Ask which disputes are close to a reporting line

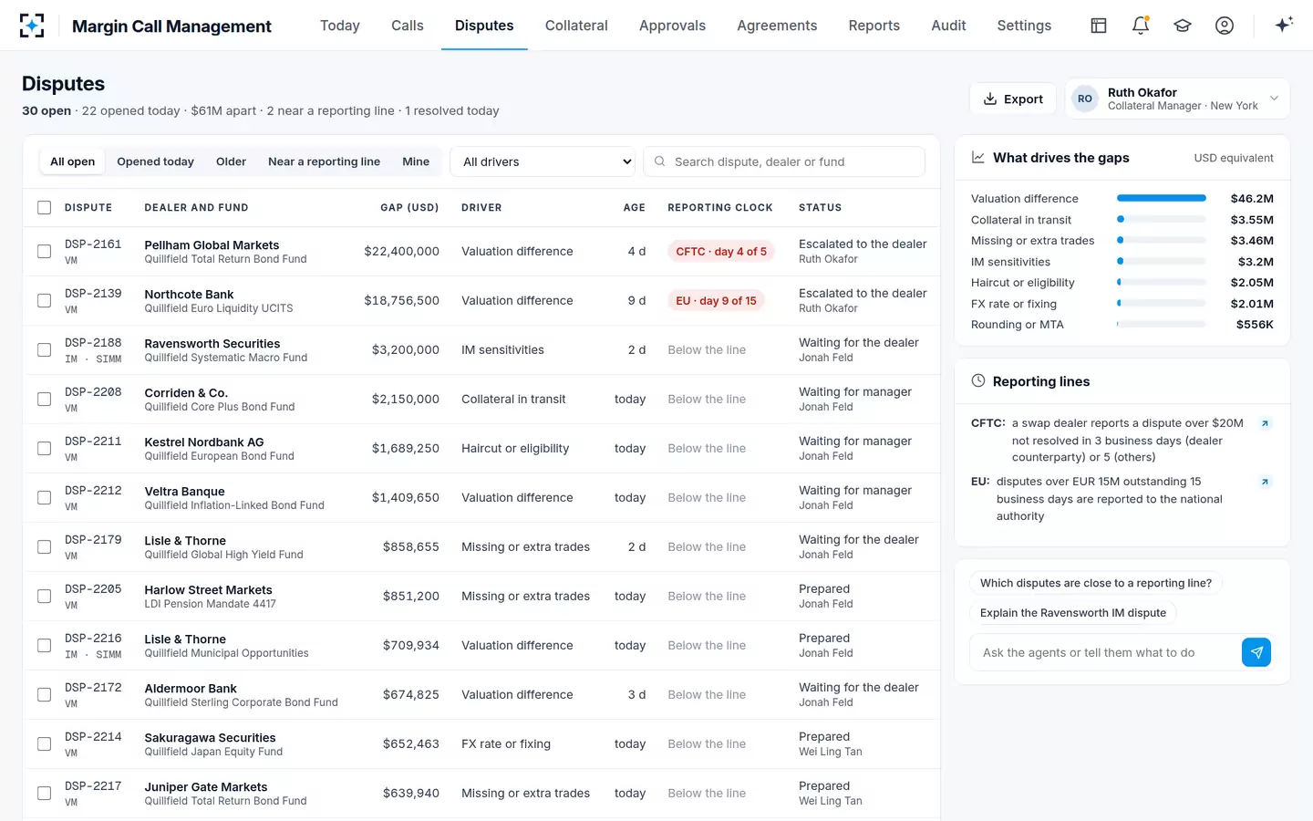point(1096,583)
